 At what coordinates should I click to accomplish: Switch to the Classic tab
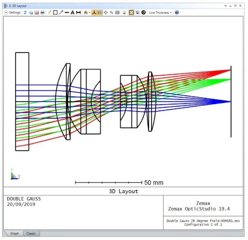pyautogui.click(x=31, y=234)
